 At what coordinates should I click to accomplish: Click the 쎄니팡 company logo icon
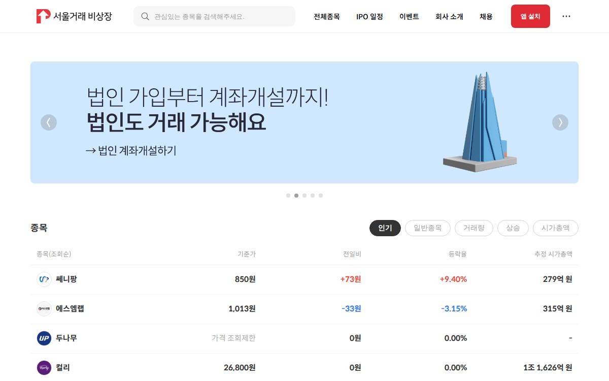coord(44,279)
